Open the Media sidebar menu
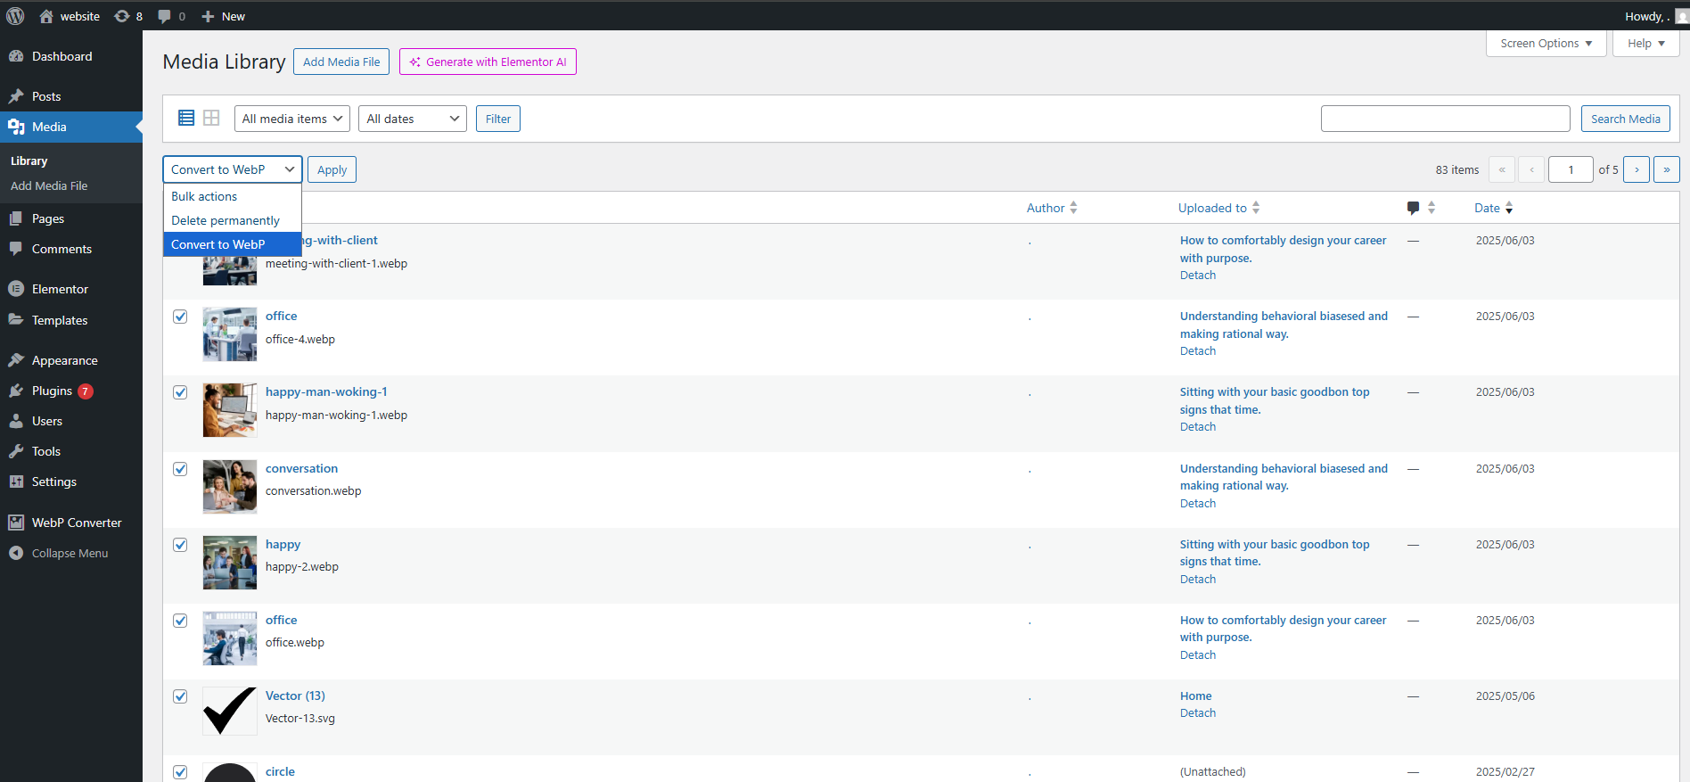Image resolution: width=1690 pixels, height=782 pixels. pos(71,127)
